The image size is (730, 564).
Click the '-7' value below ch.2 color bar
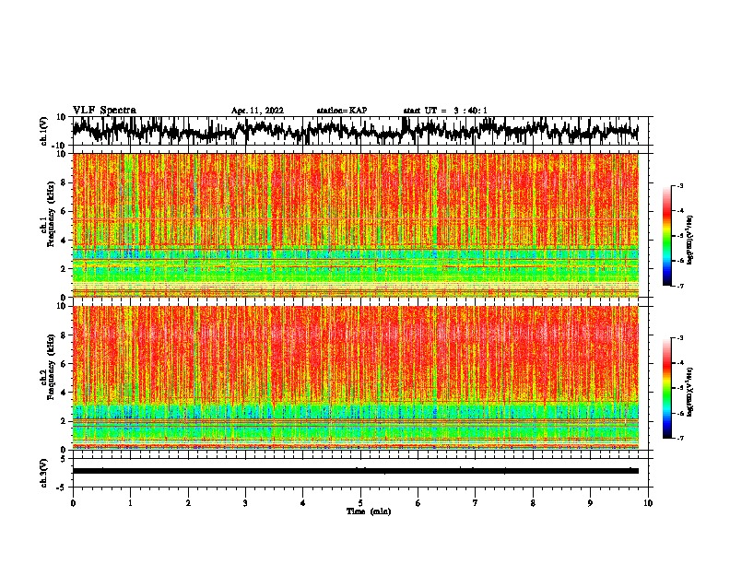click(680, 438)
